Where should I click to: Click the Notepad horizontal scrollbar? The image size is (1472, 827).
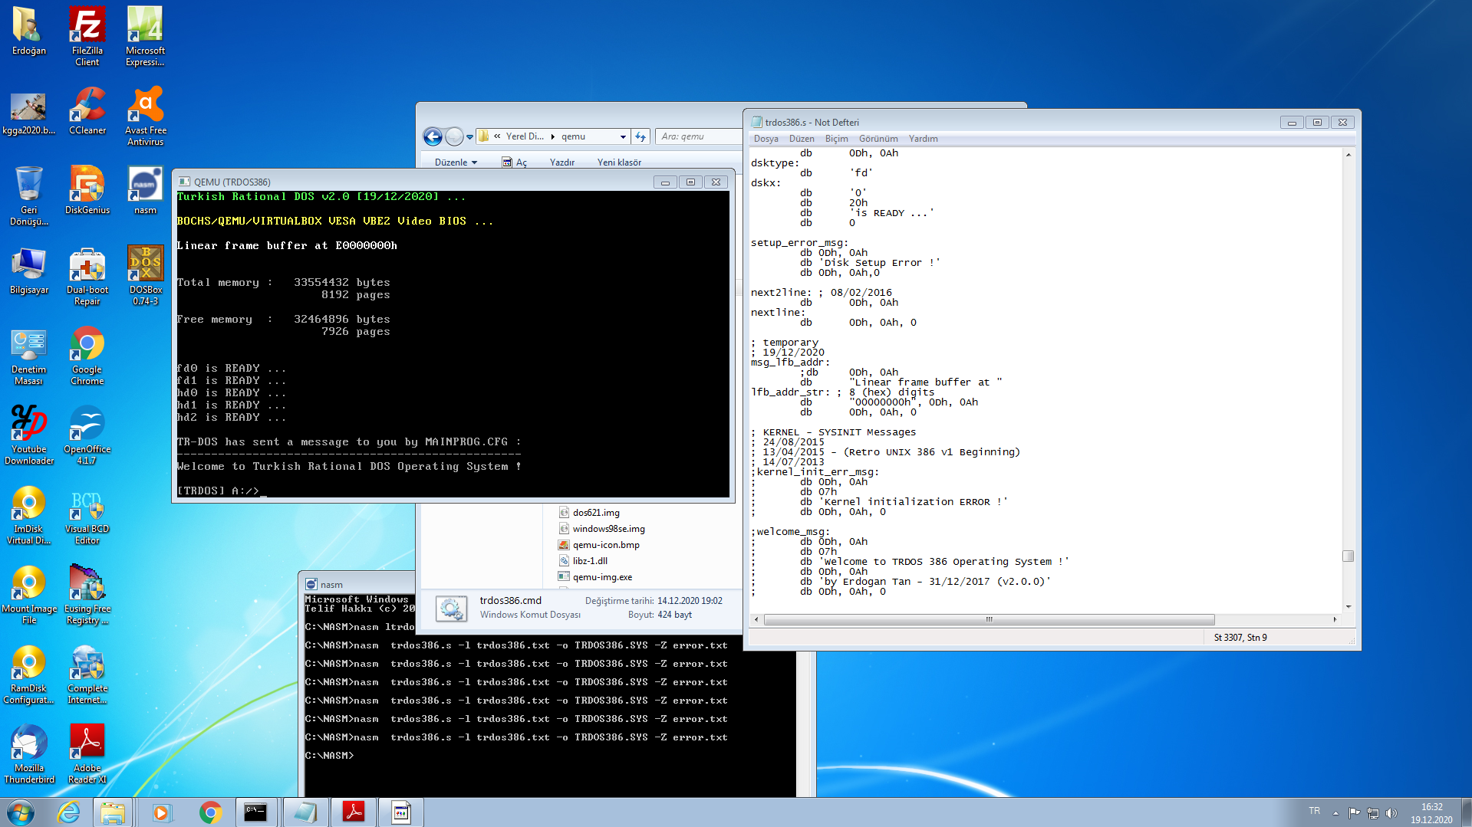(988, 619)
